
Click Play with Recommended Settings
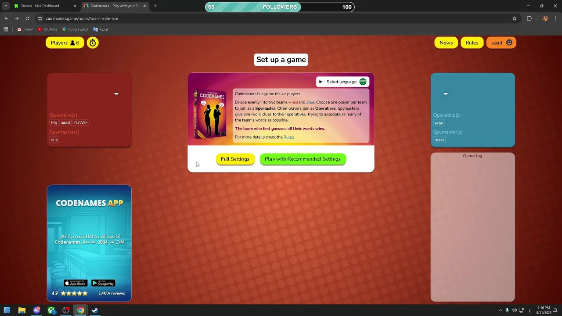tap(303, 159)
